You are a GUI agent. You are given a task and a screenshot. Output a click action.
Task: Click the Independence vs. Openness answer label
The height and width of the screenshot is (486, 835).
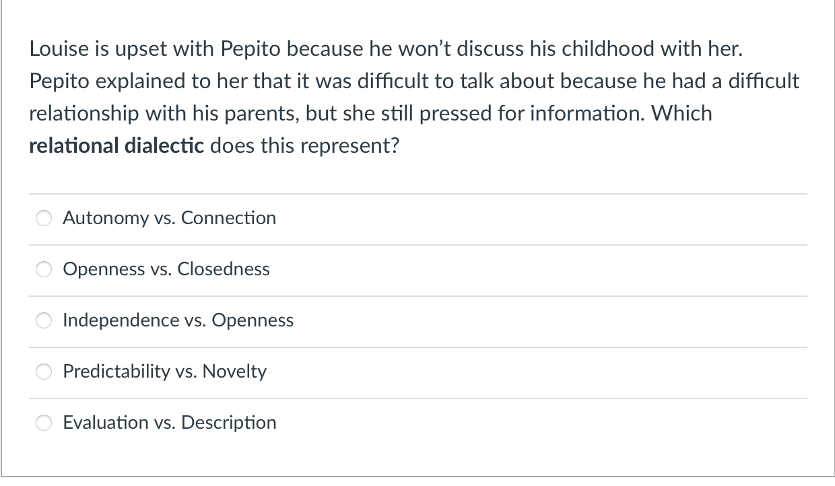tap(178, 320)
